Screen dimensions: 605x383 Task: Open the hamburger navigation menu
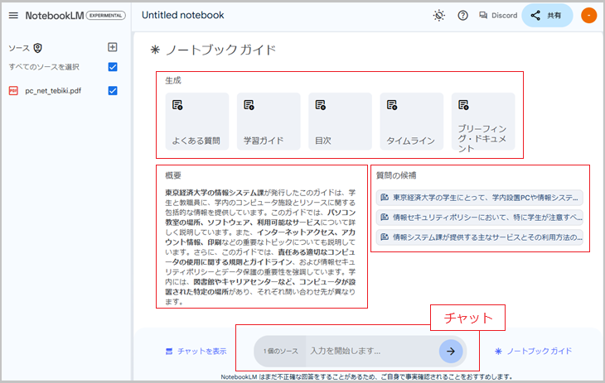pyautogui.click(x=13, y=16)
